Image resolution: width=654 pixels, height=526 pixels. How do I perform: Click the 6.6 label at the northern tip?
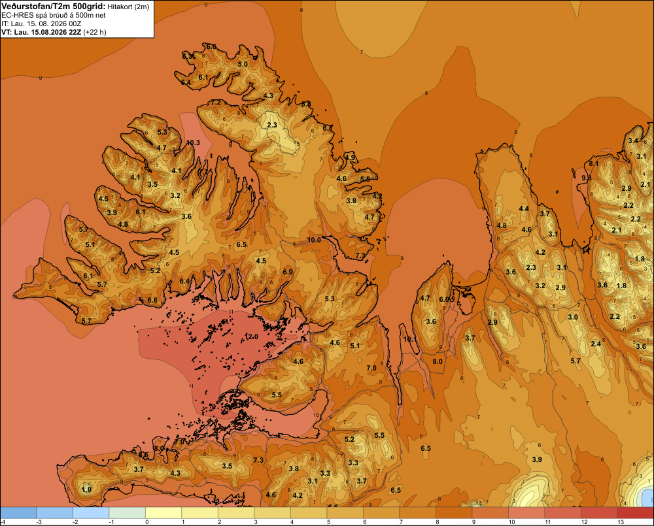[211, 46]
